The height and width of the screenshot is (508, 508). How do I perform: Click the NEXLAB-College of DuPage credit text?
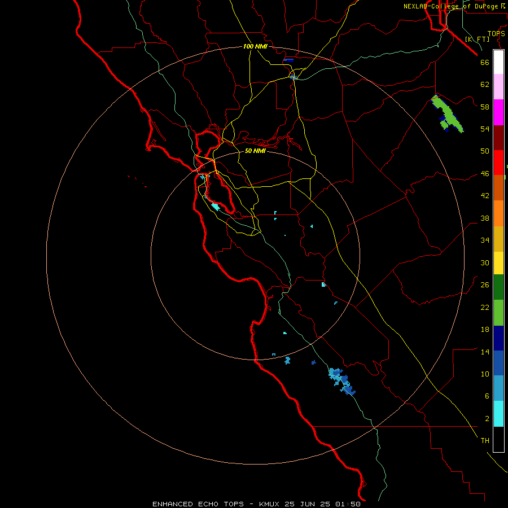[x=454, y=6]
